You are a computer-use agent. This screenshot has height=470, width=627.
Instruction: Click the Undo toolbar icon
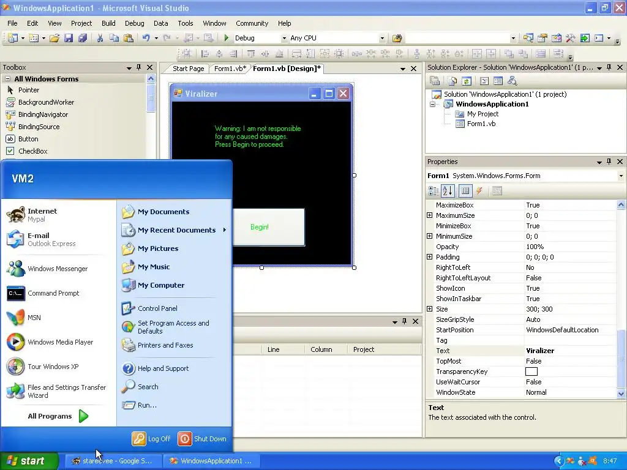pyautogui.click(x=146, y=38)
